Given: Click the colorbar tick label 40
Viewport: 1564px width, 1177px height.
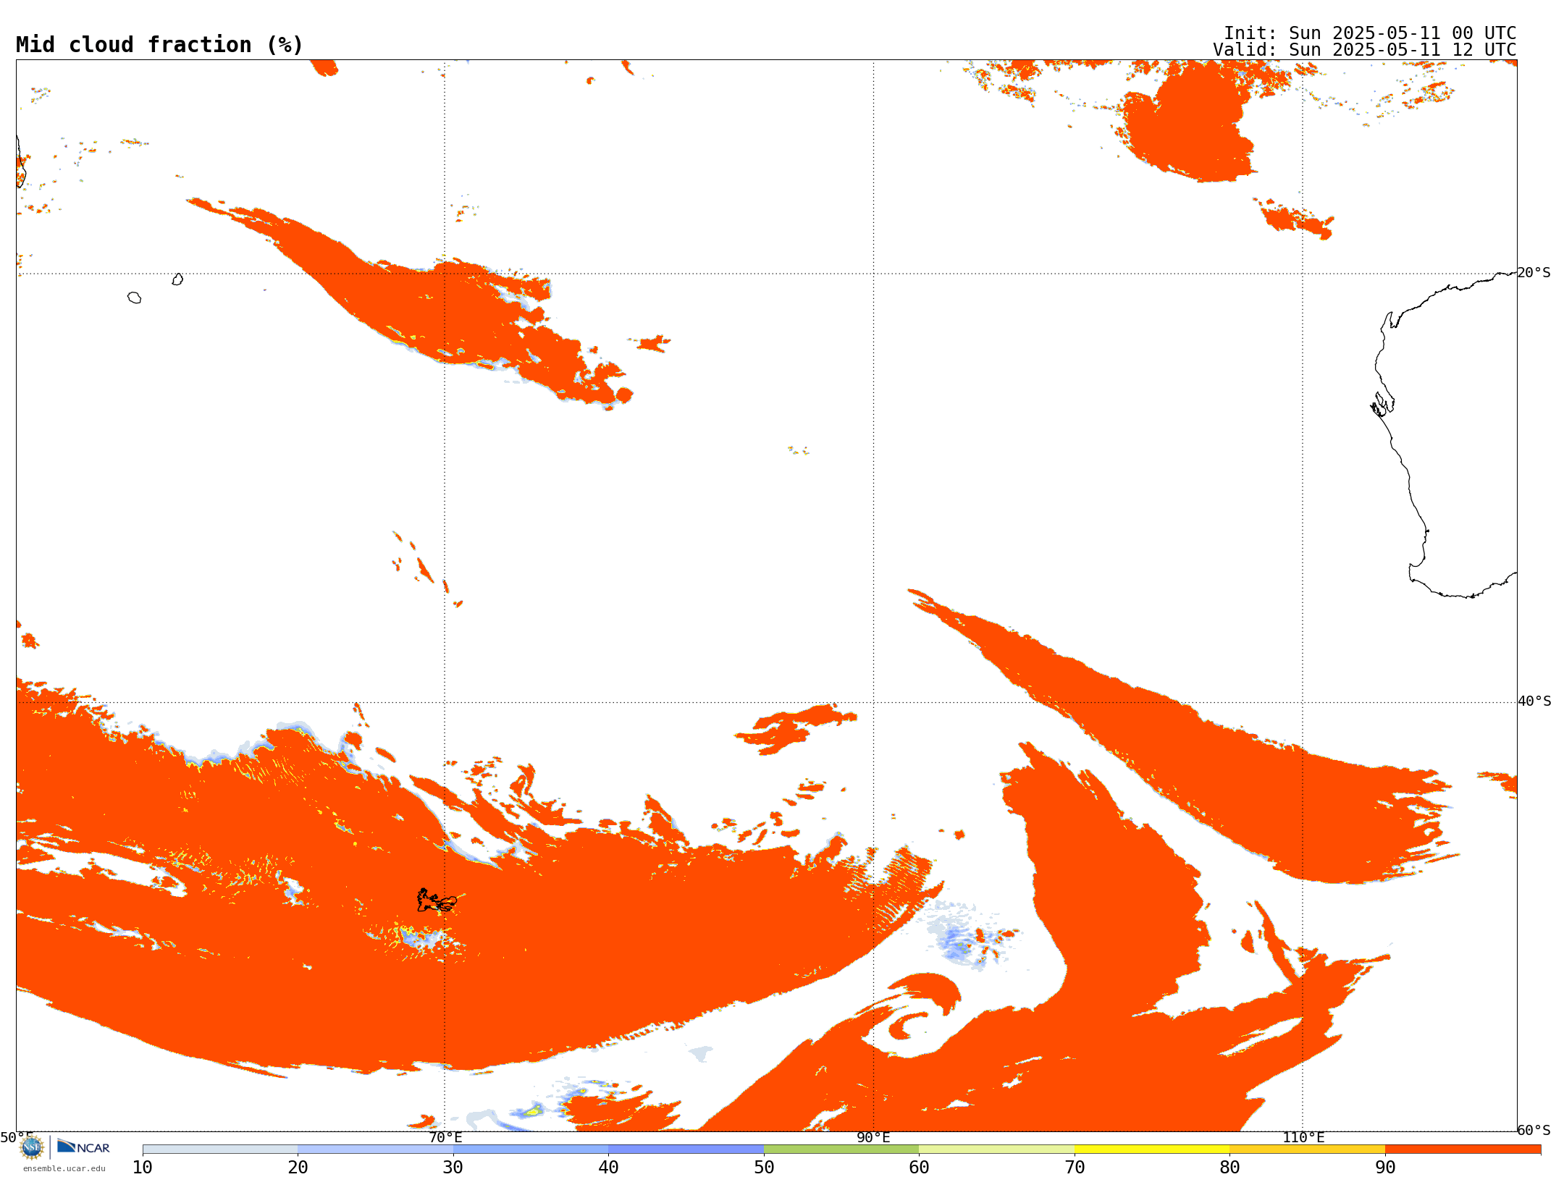Looking at the screenshot, I should pos(608,1167).
